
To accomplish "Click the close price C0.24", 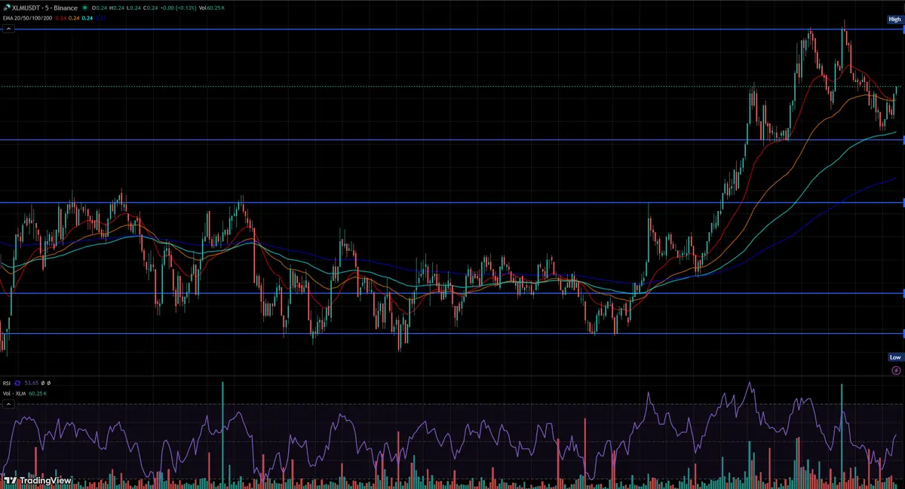I will (150, 8).
